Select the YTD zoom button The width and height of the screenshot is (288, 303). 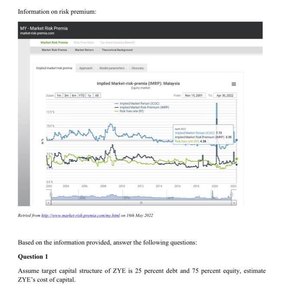82,96
